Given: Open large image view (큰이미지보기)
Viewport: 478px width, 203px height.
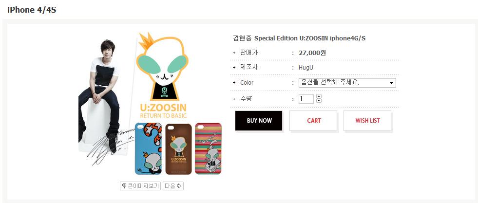Looking at the screenshot, I should 140,186.
